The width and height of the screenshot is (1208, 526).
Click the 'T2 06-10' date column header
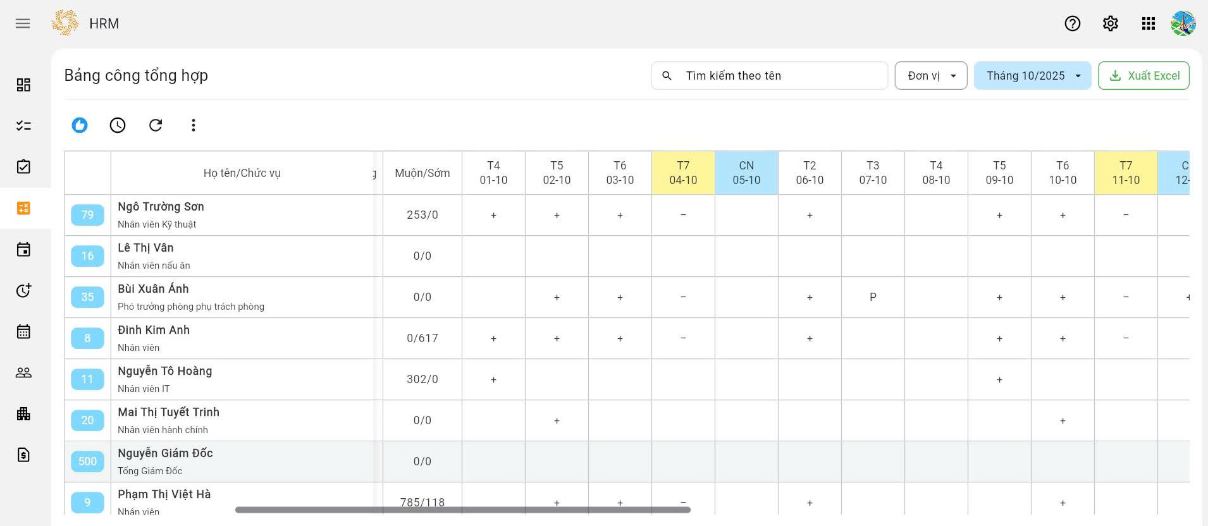point(810,173)
